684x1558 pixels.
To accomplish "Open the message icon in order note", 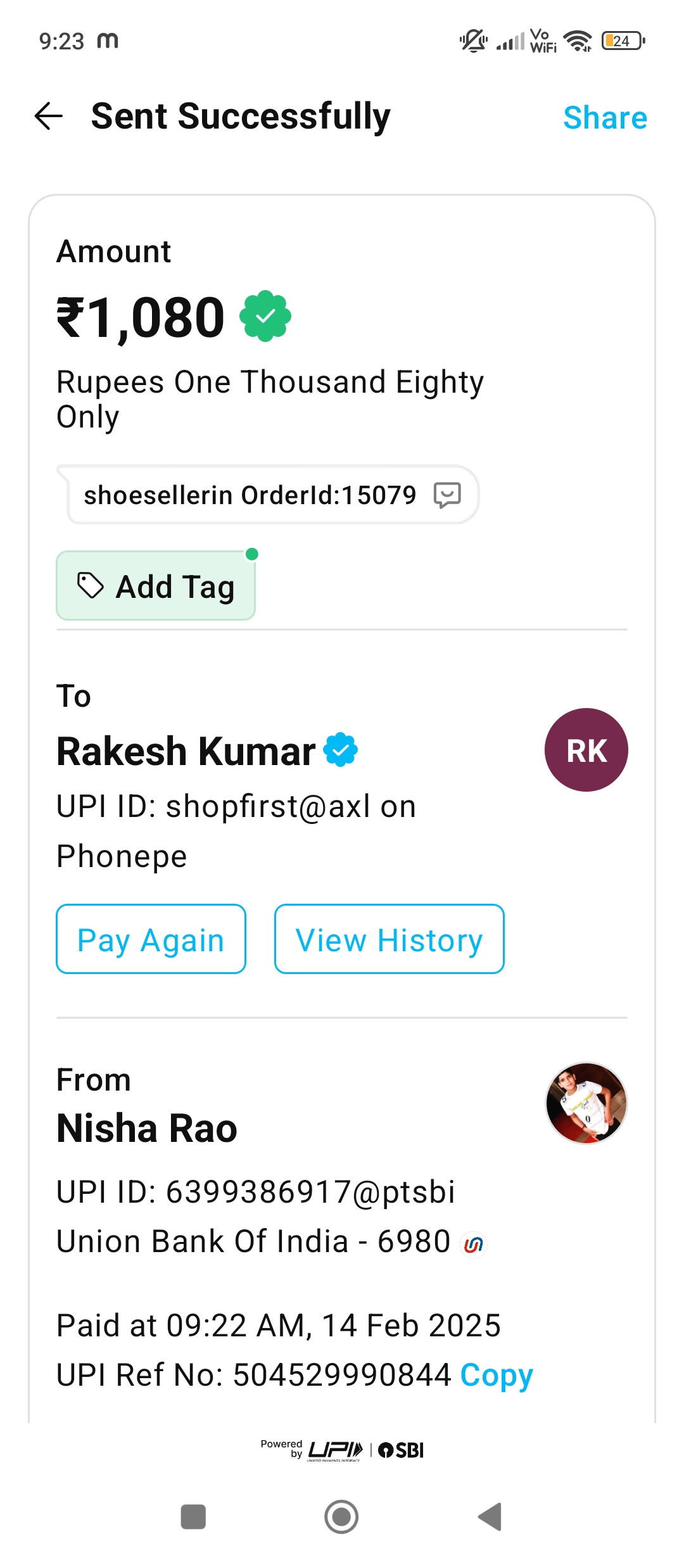I will [x=447, y=495].
